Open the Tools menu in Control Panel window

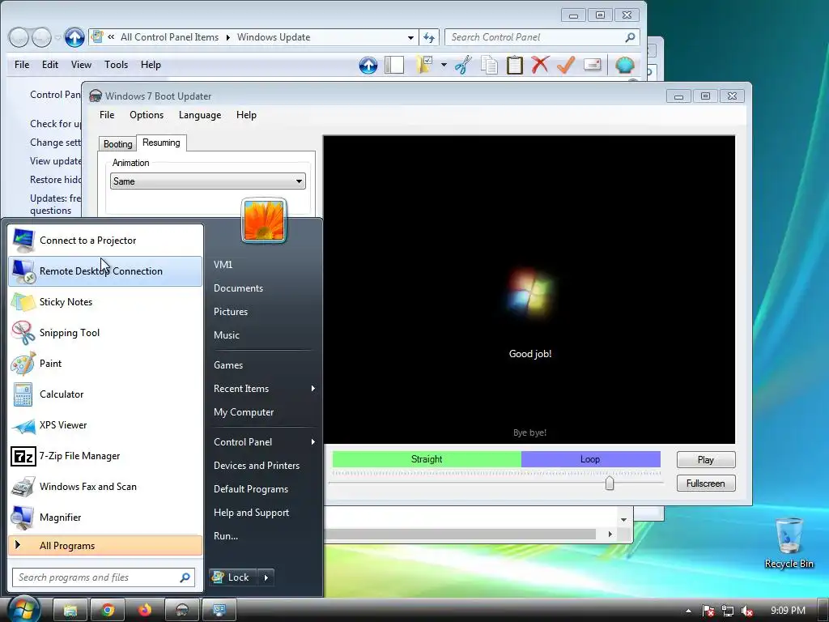(x=116, y=65)
